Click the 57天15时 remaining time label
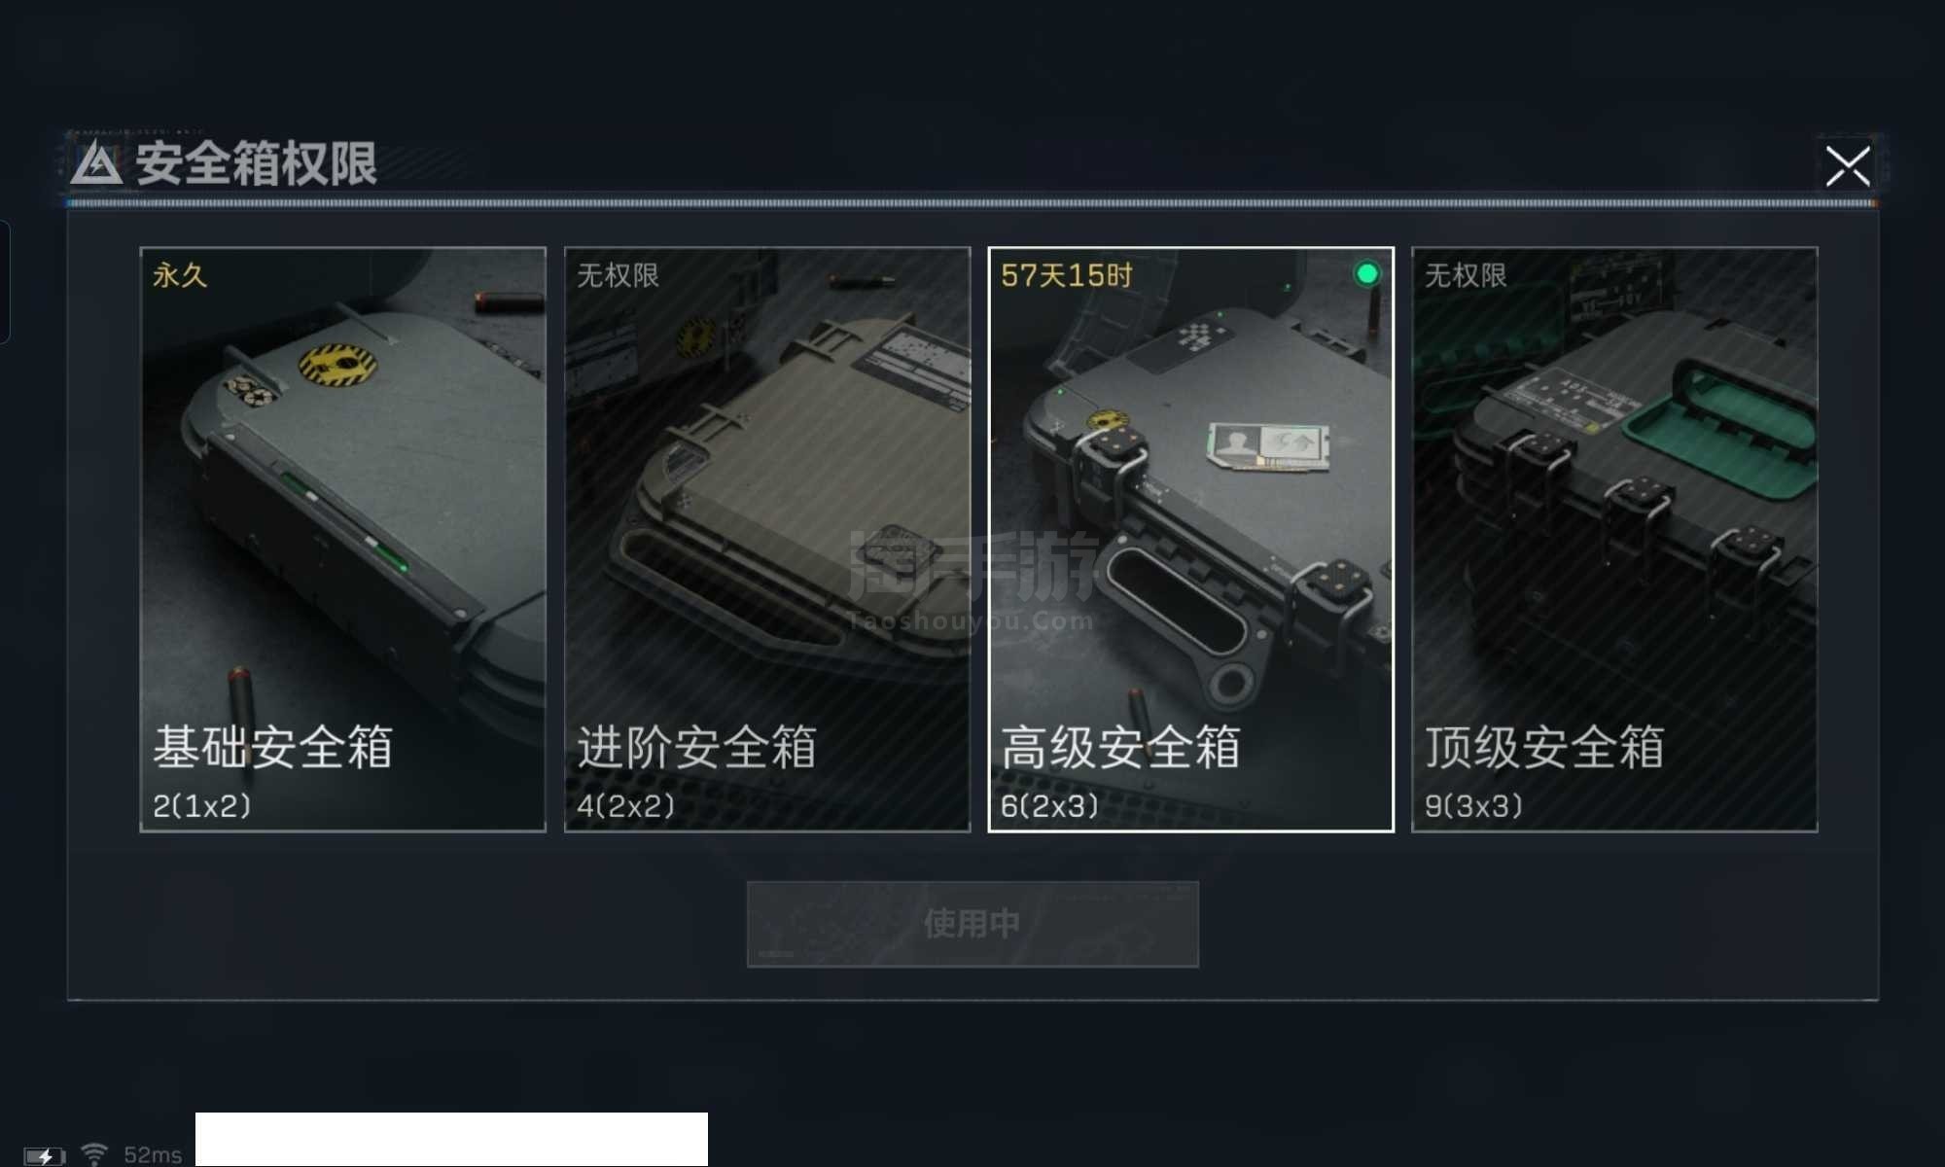 pos(1067,275)
